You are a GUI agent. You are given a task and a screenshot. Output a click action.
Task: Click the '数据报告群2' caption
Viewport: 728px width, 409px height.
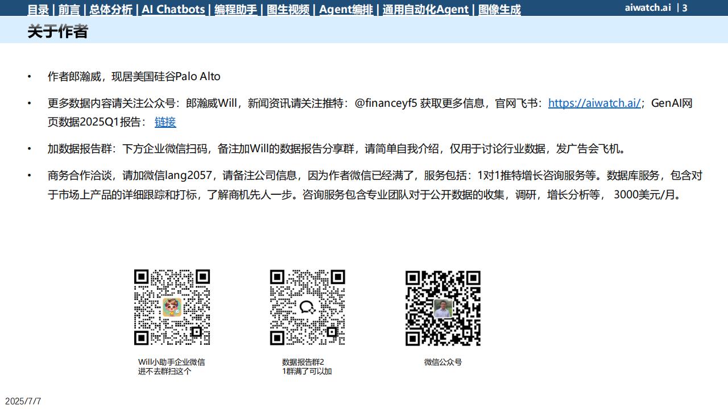tap(303, 362)
